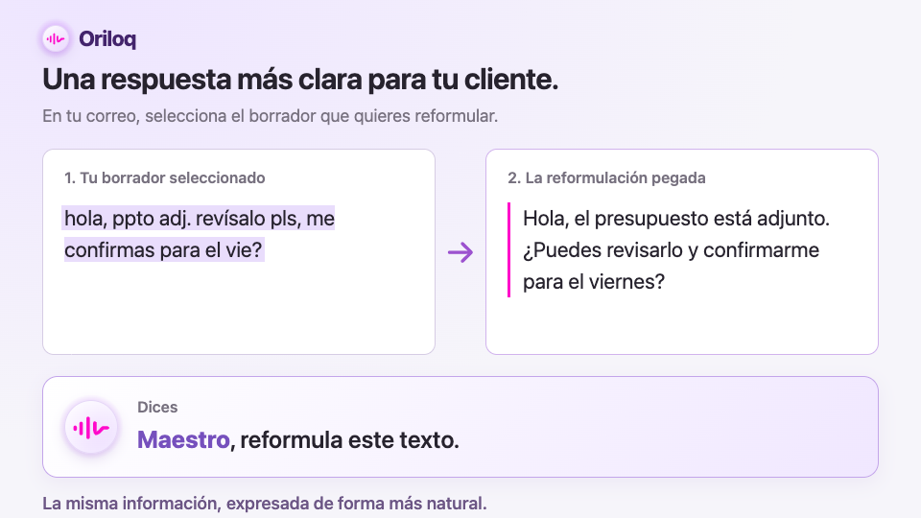Image resolution: width=921 pixels, height=518 pixels.
Task: Click reformulated text 'Hola, el presupuesto está adjunto.'
Action: [676, 219]
